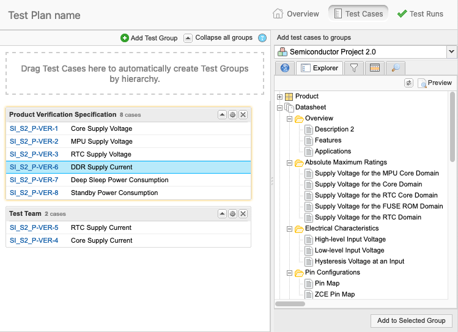Screen dimensions: 458x332
Task: Click Add Test Group button
Action: click(149, 38)
